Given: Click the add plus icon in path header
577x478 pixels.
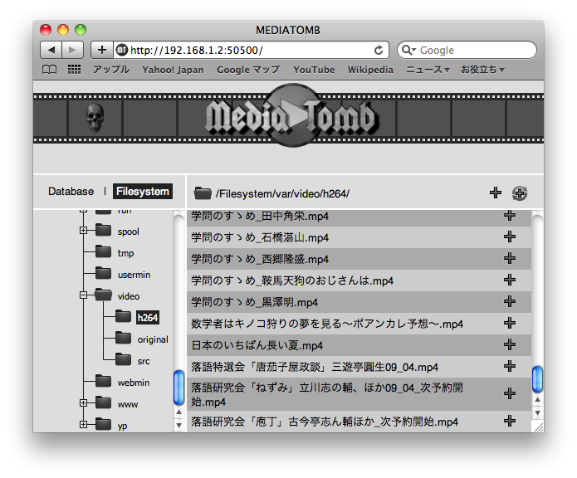Looking at the screenshot, I should coord(496,193).
